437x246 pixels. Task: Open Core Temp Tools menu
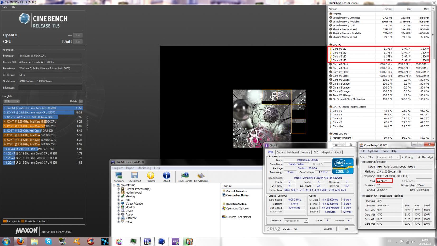pos(384,151)
